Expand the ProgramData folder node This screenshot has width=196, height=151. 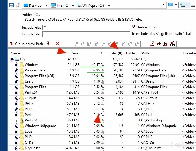[x=16, y=70]
